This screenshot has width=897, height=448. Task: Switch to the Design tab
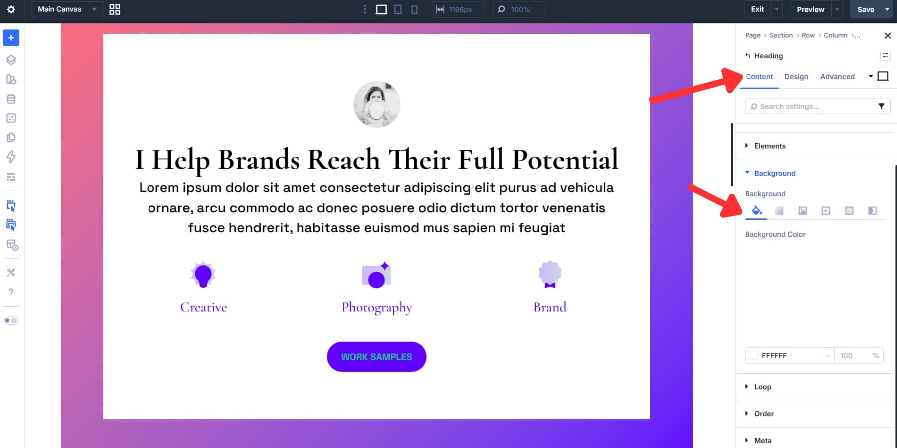pyautogui.click(x=796, y=76)
